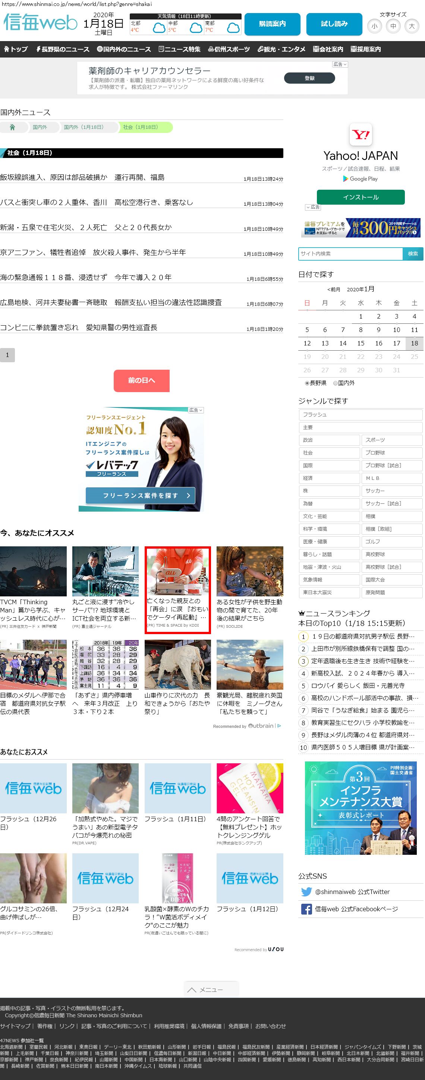Select the 長野県 radio button
Screen dimensions: 425x1080
[x=307, y=383]
